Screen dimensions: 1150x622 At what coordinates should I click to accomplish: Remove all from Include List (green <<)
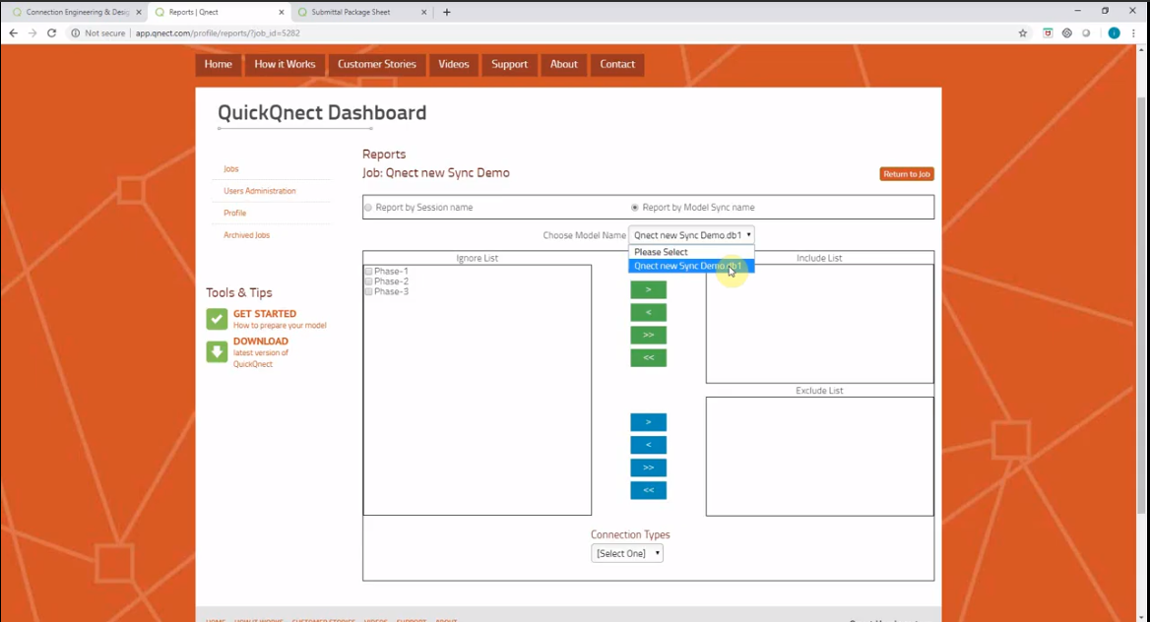[x=648, y=358]
